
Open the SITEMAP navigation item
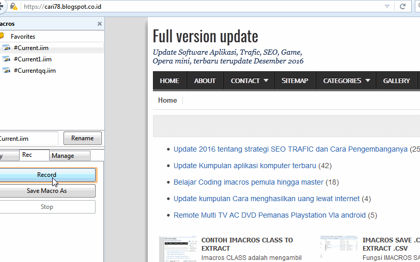[295, 80]
